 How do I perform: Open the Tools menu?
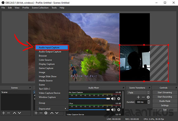(x=54, y=8)
